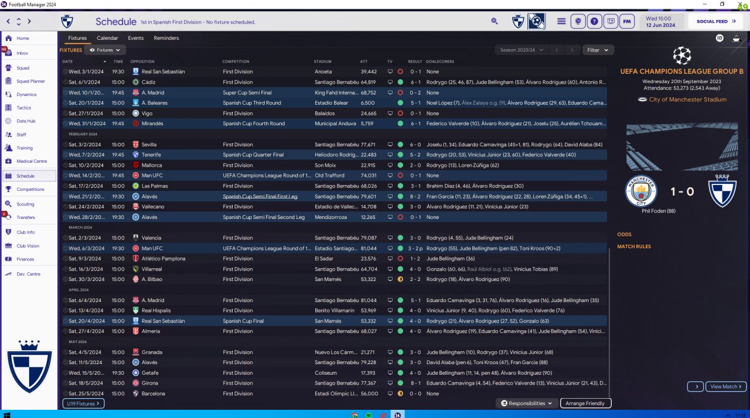Open Medical Centre in the sidebar
The height and width of the screenshot is (418, 750).
[29, 162]
